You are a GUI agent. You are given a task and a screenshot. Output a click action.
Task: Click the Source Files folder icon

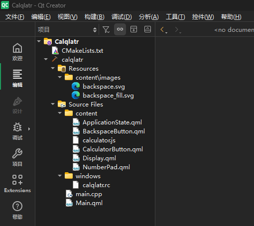pyautogui.click(x=62, y=104)
